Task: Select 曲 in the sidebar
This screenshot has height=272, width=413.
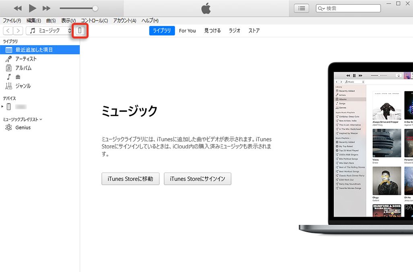Action: click(40, 77)
